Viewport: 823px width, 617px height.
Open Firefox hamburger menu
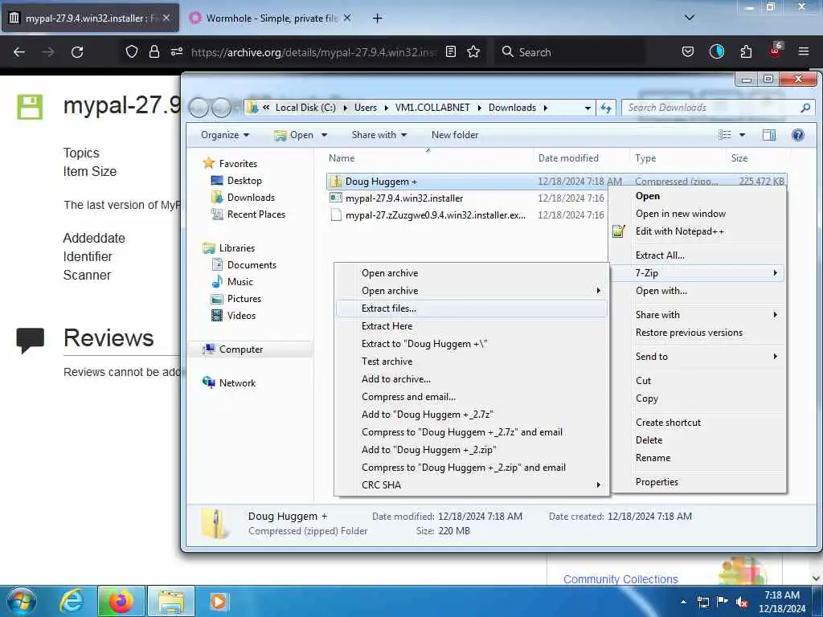click(x=804, y=51)
